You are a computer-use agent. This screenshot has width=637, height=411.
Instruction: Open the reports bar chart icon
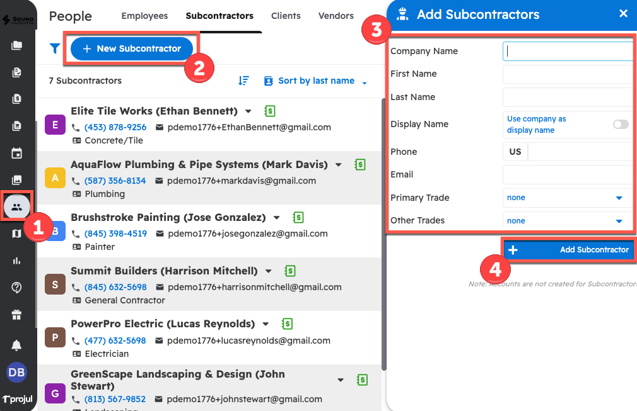[x=17, y=260]
